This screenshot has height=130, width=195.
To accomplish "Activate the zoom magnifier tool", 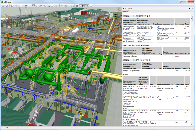I will 29,6.
